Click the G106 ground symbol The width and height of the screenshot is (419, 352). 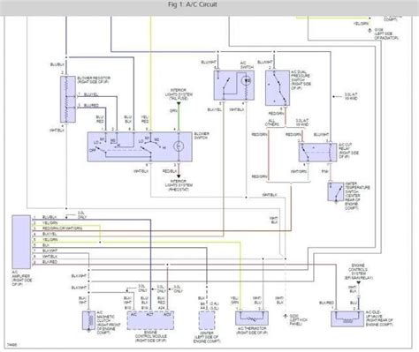pyautogui.click(x=370, y=30)
